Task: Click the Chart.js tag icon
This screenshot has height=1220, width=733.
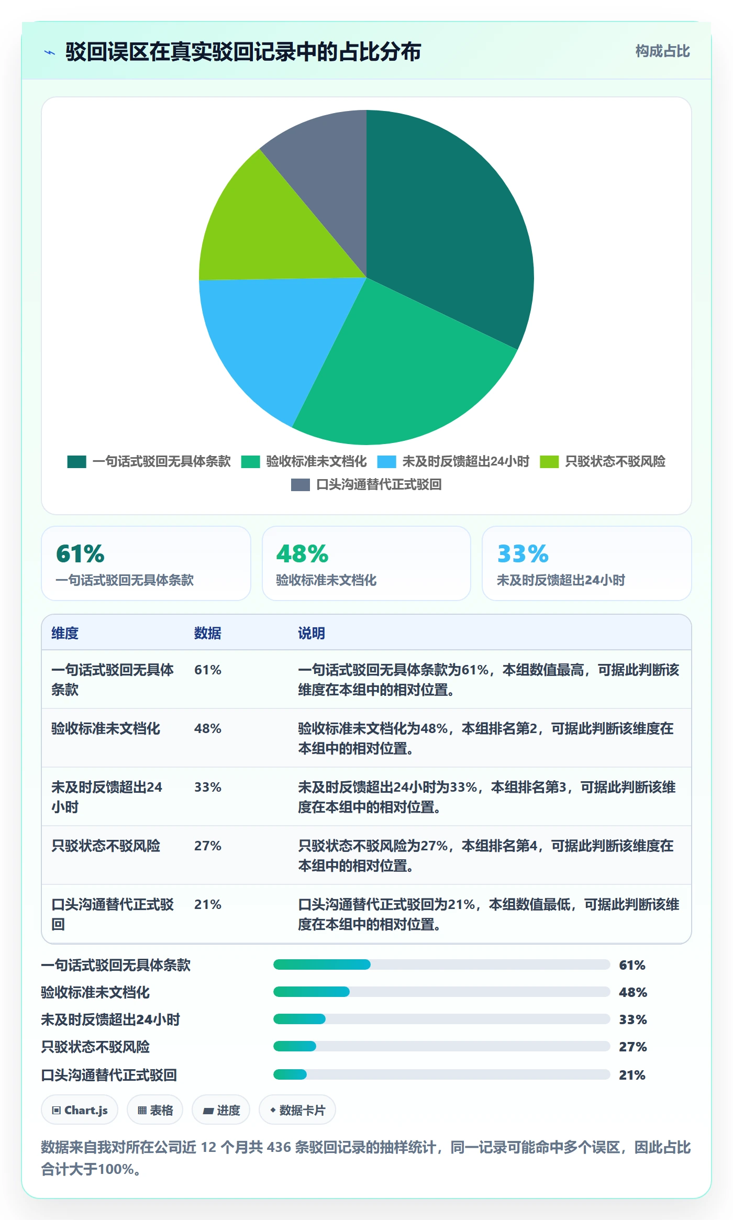Action: tap(57, 1110)
